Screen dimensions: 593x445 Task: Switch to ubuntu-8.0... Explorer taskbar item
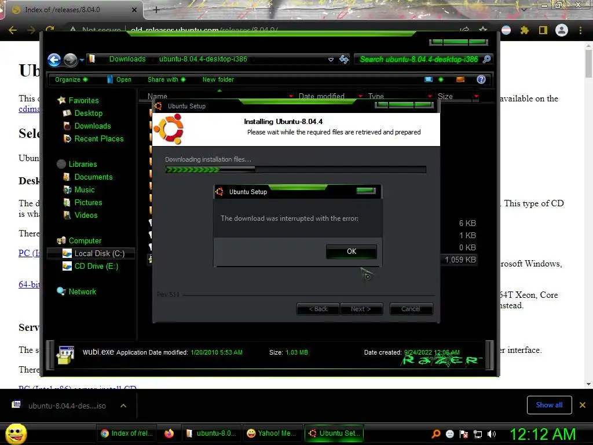click(211, 433)
